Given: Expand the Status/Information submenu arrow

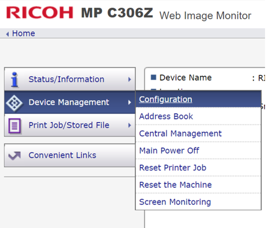Looking at the screenshot, I should (x=130, y=79).
